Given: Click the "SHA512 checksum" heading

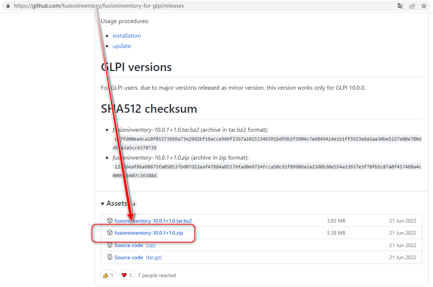Looking at the screenshot, I should tap(149, 109).
